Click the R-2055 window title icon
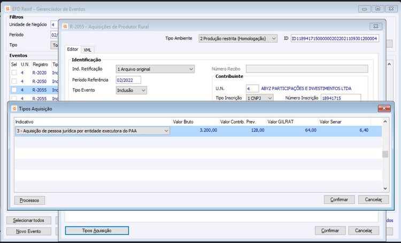401x243 pixels. pos(65,27)
